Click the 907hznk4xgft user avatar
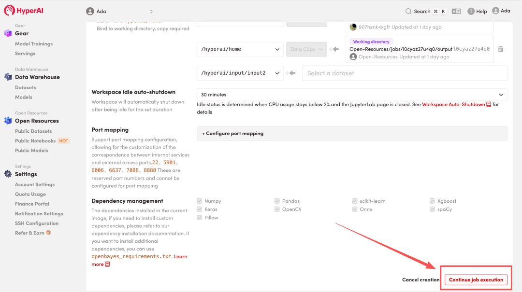Viewport: 522px width, 292px height. [353, 27]
